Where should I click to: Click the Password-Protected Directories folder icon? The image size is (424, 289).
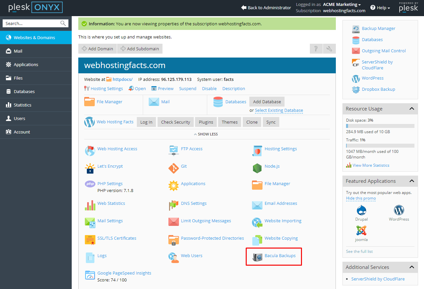pos(173,240)
